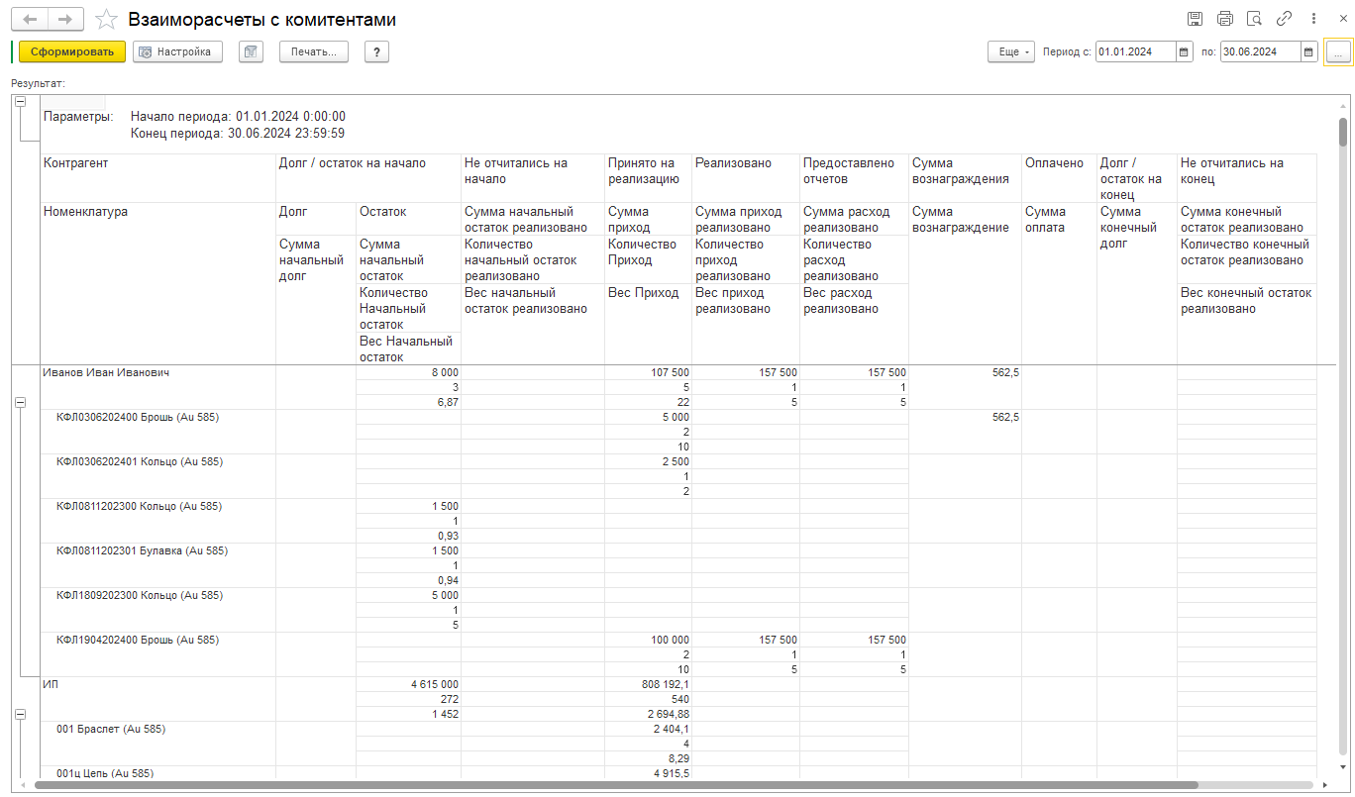Open the three-dot more actions menu
This screenshot has height=797, width=1355.
pos(1313,19)
